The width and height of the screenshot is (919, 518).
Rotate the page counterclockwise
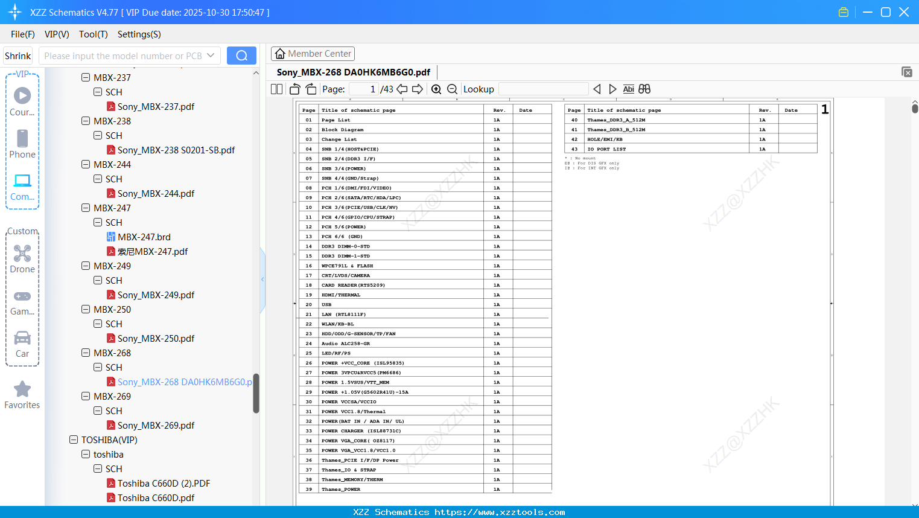pos(295,89)
